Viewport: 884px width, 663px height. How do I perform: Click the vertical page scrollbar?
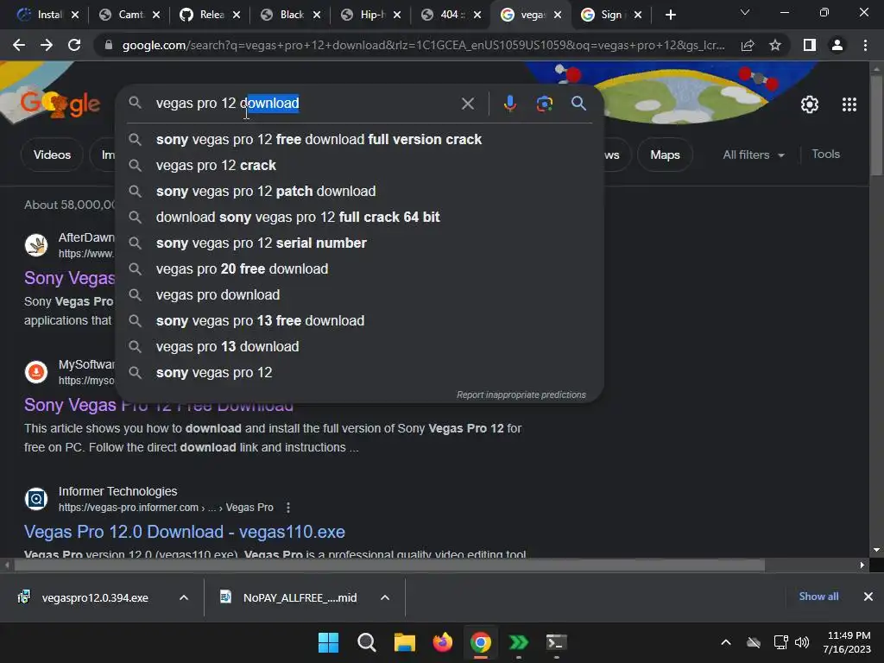877,125
